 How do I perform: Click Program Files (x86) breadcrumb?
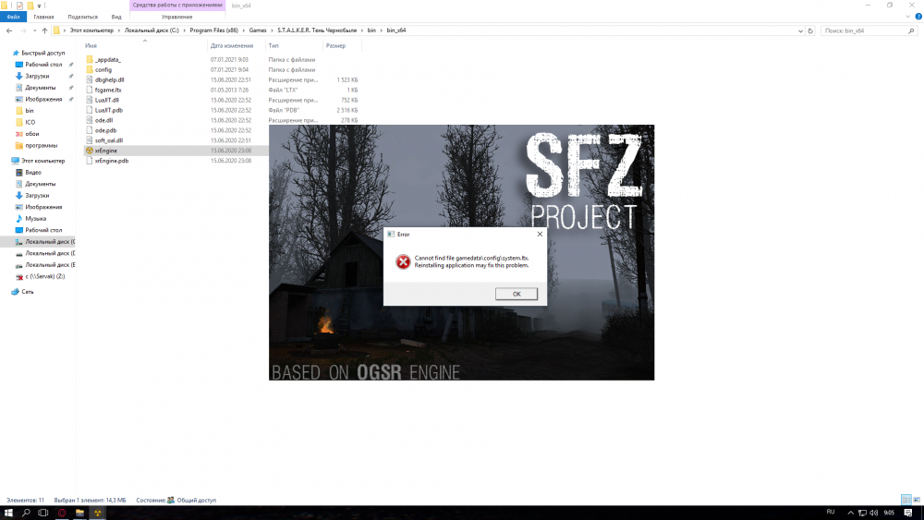point(214,30)
